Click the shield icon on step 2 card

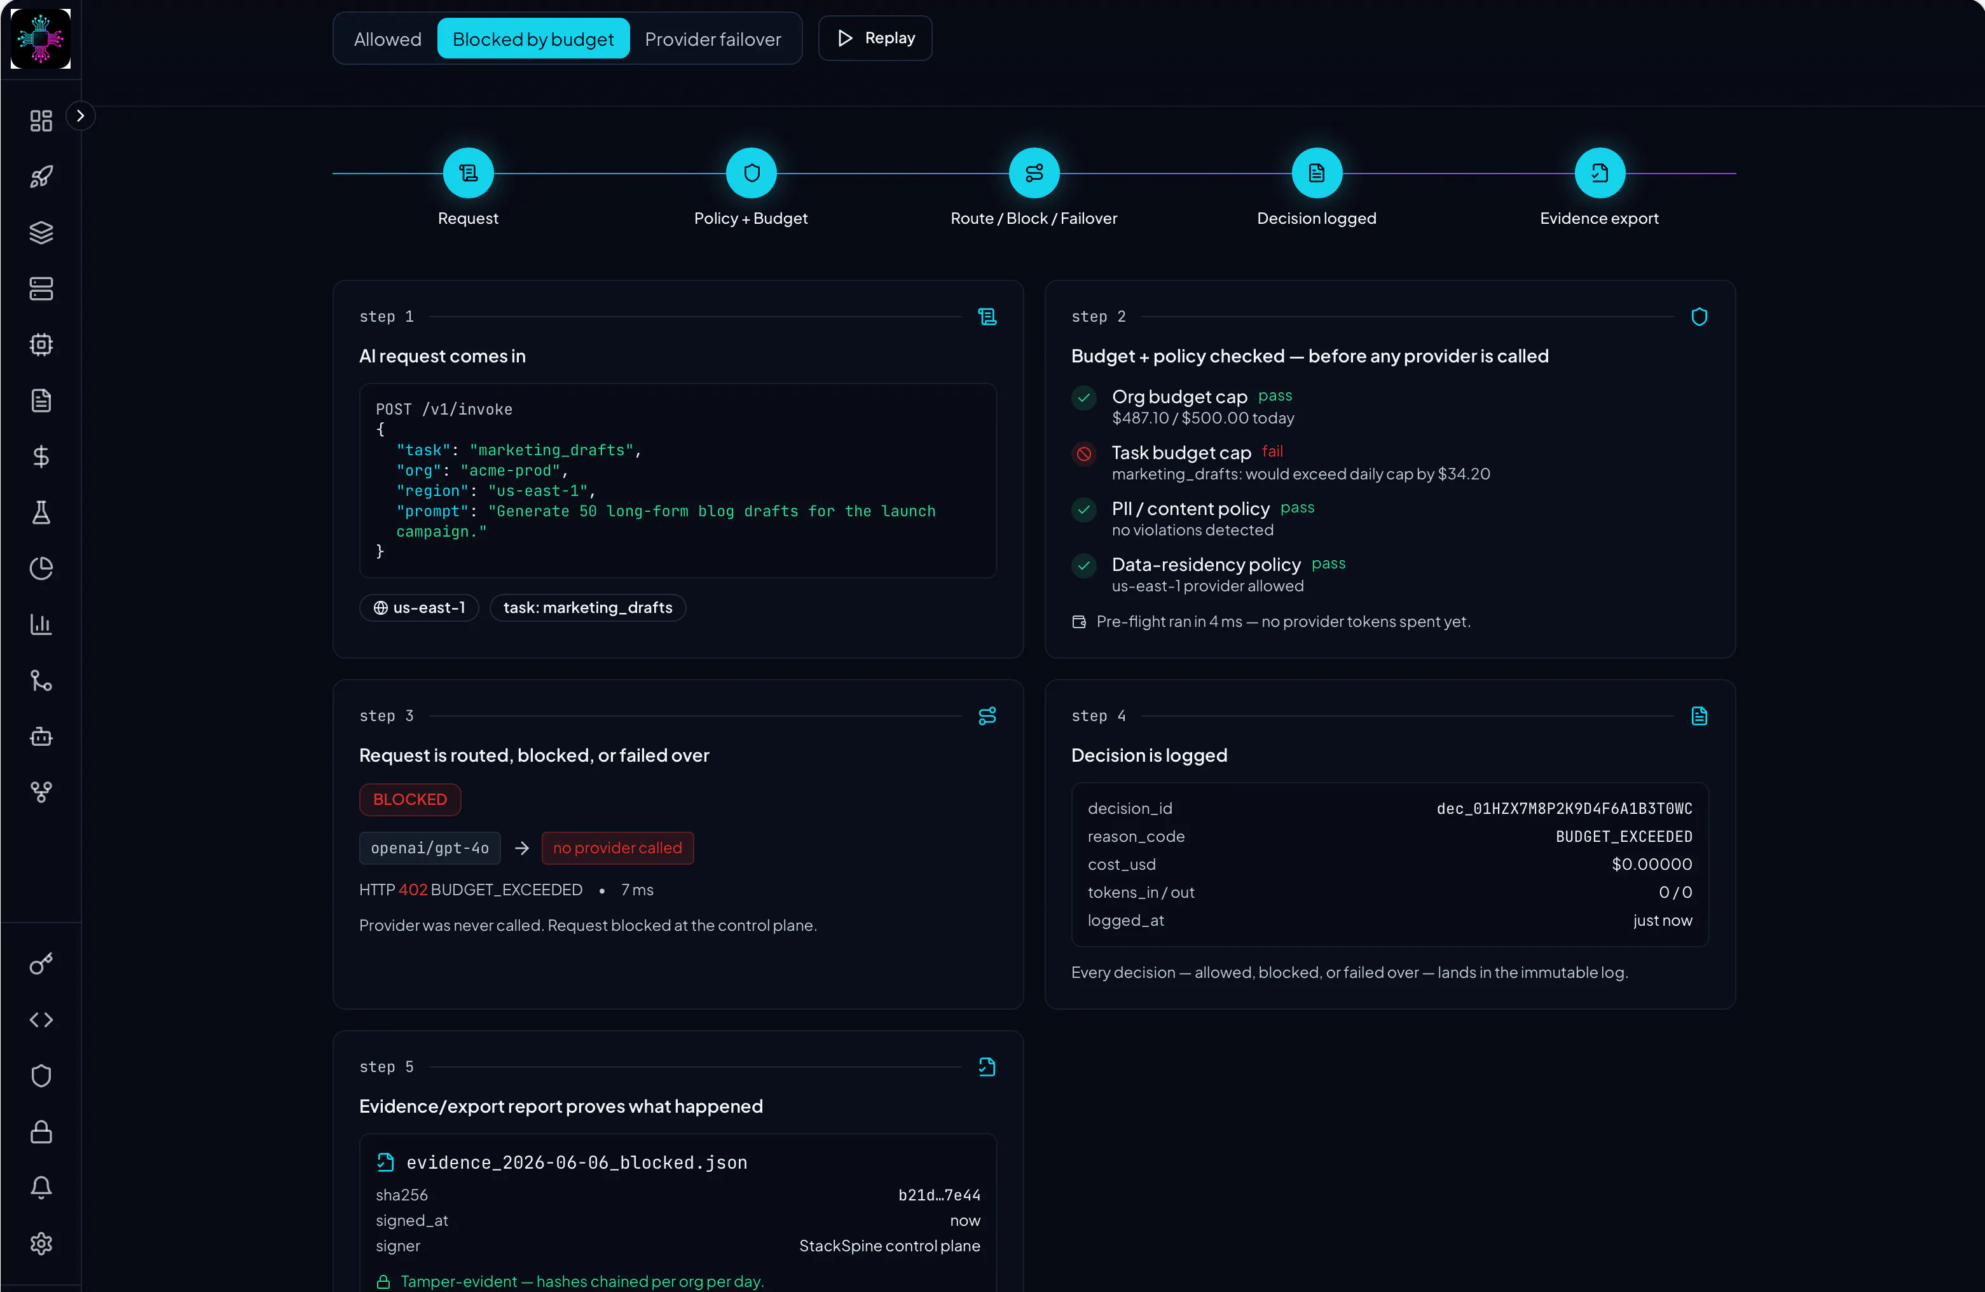[1699, 317]
